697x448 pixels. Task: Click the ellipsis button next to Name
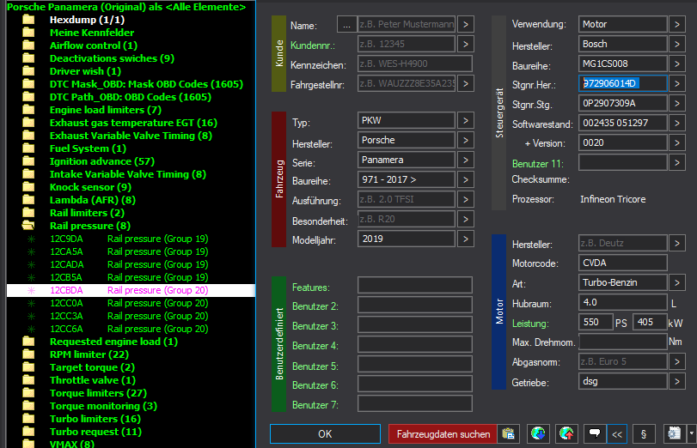pyautogui.click(x=345, y=24)
